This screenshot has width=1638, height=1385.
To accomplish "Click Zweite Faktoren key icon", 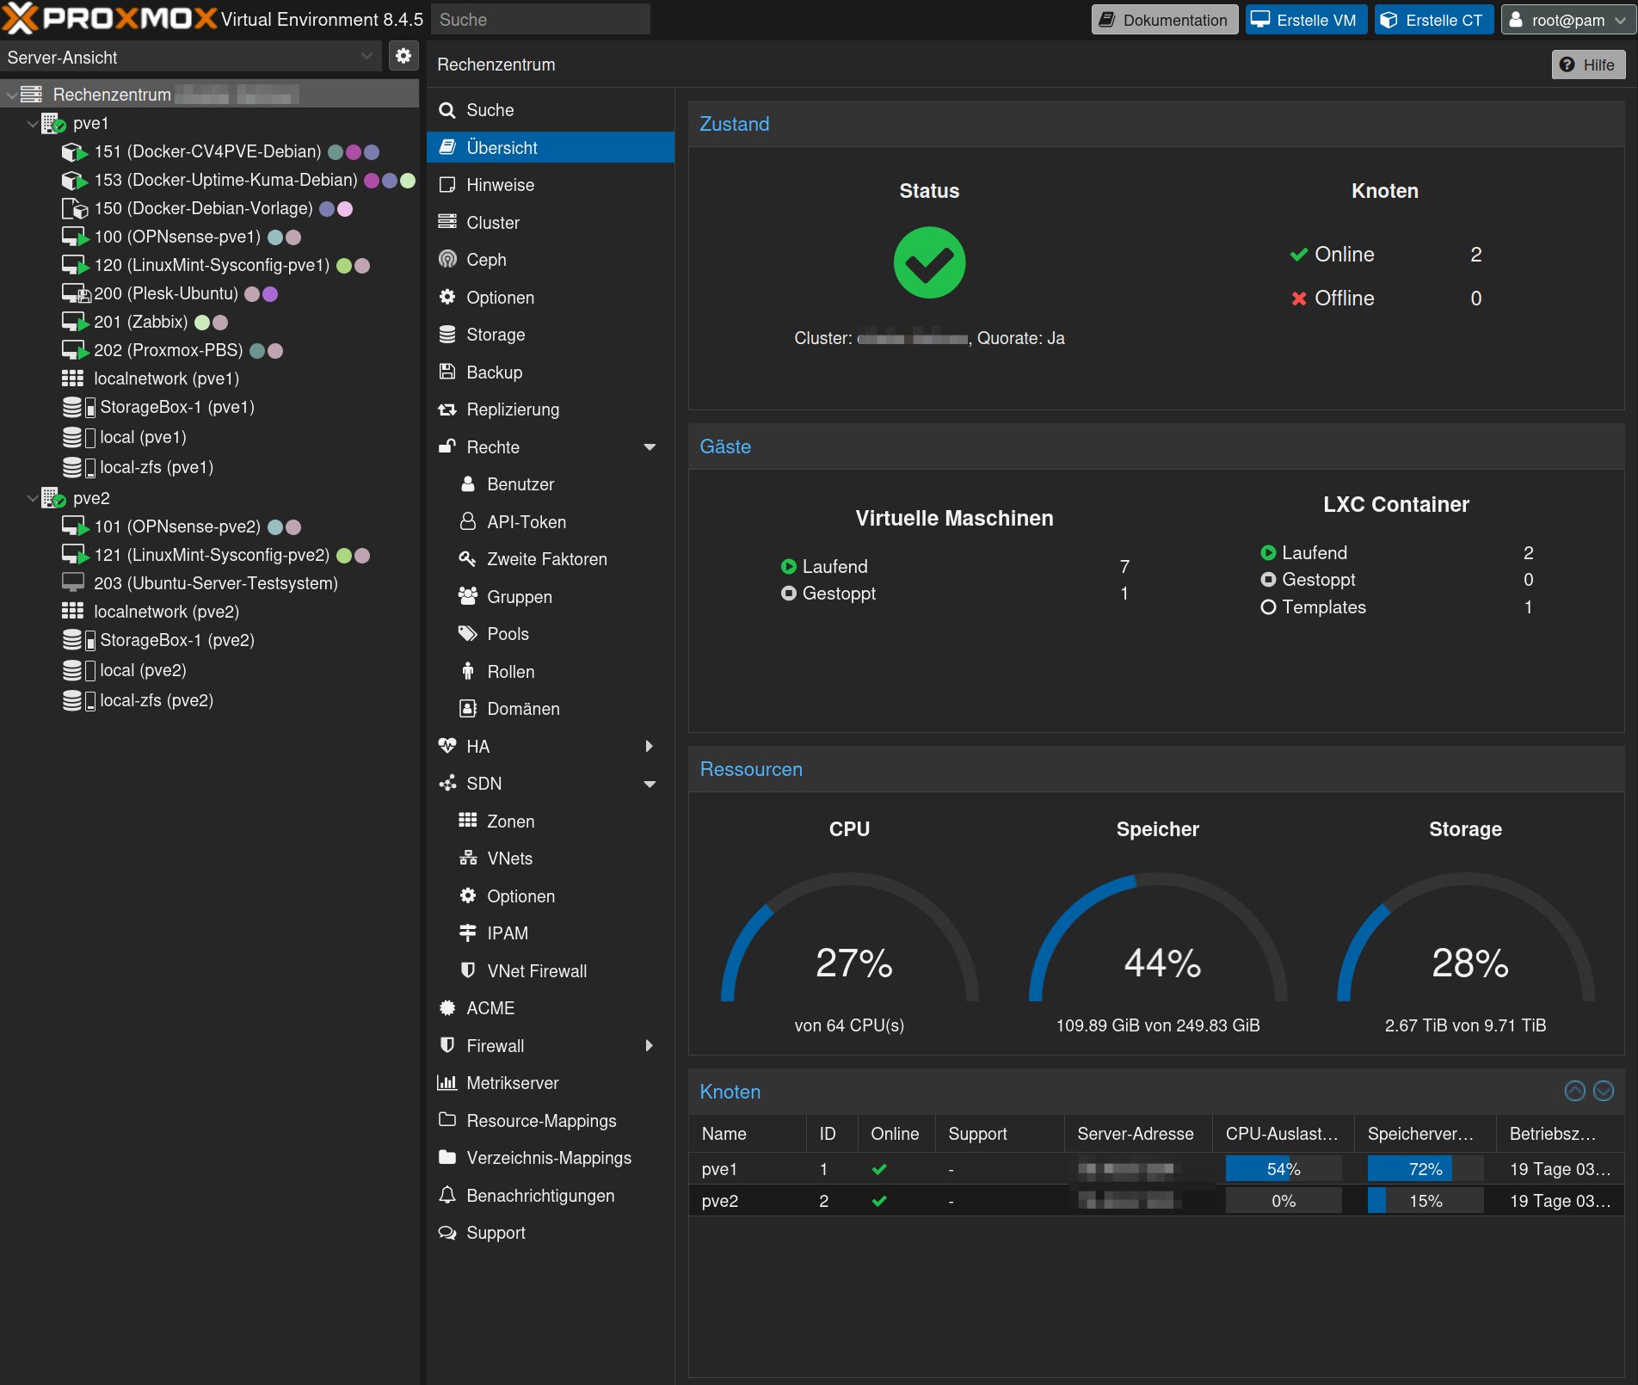I will pyautogui.click(x=468, y=559).
